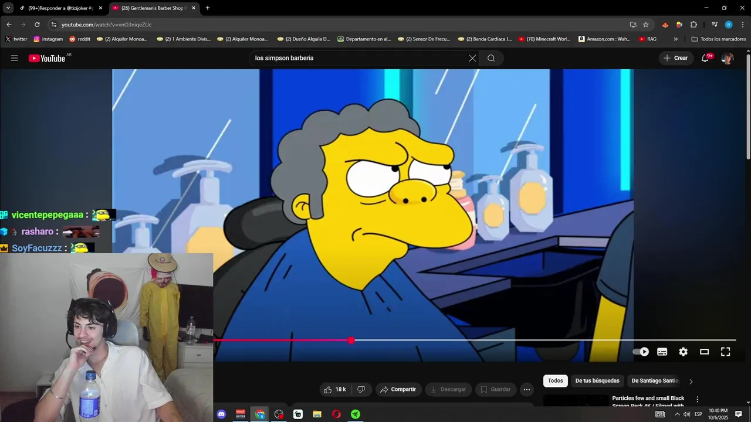Image resolution: width=751 pixels, height=422 pixels.
Task: Open the tab search dropdown
Action: pos(8,8)
